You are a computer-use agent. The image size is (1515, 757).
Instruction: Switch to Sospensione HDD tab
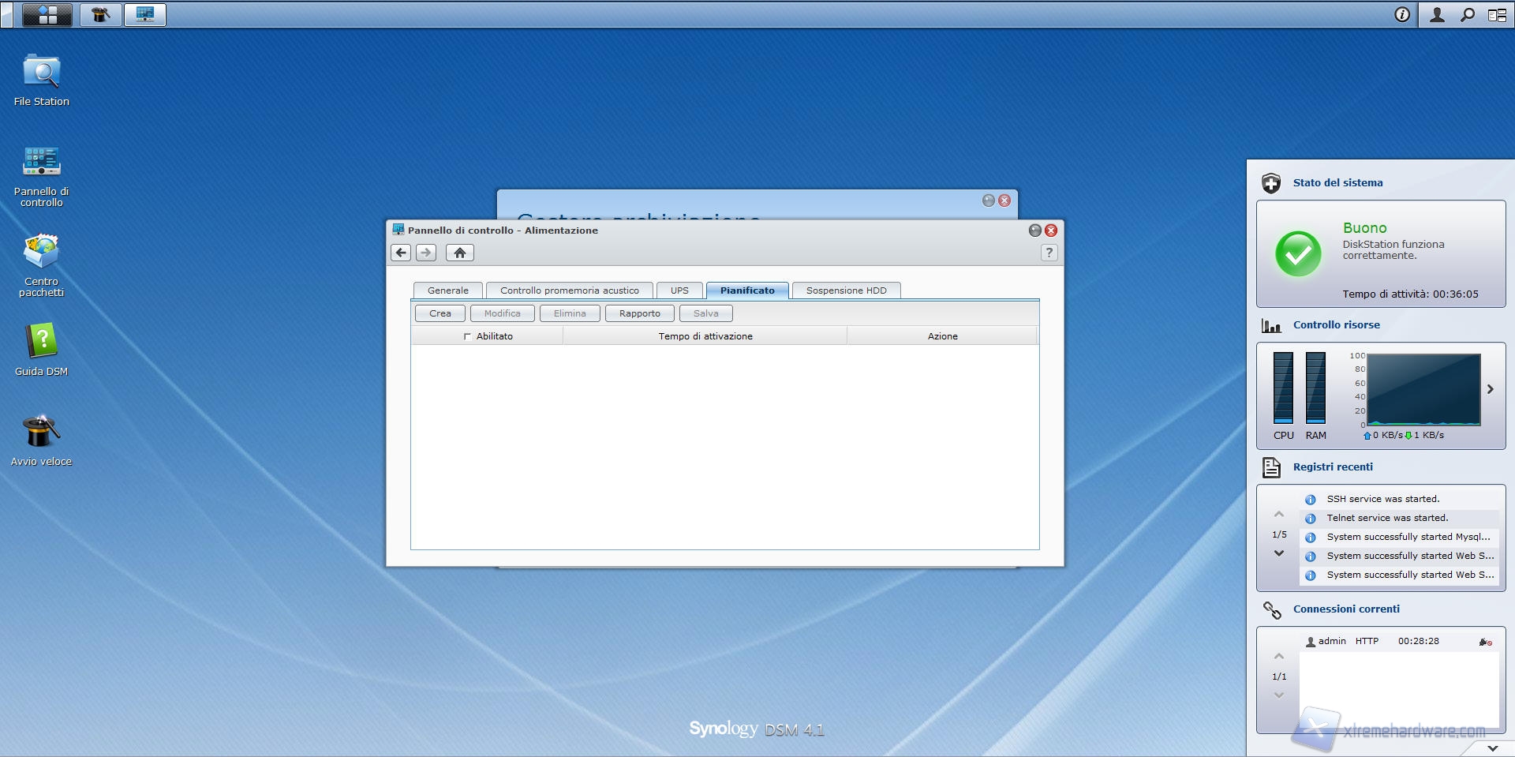(846, 290)
